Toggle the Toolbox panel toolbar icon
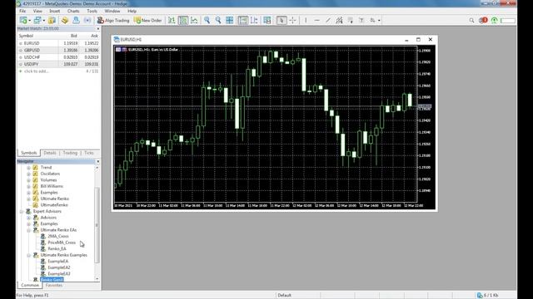This screenshot has width=533, height=299. pos(87,20)
